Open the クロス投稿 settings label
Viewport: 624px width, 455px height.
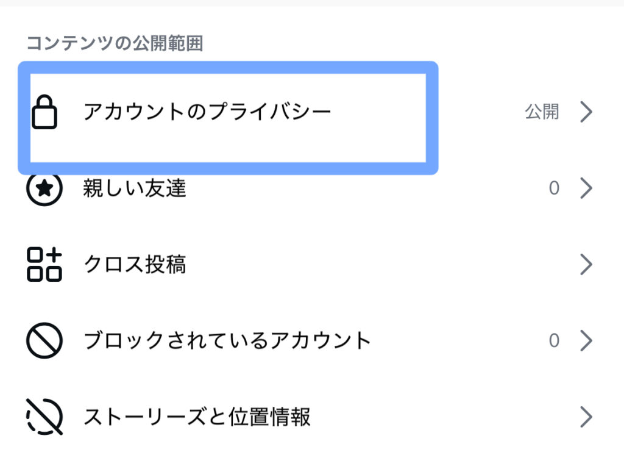pyautogui.click(x=135, y=265)
